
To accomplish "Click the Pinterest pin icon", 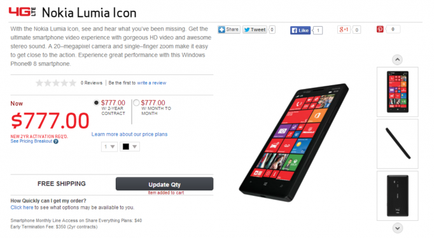I will tap(380, 29).
